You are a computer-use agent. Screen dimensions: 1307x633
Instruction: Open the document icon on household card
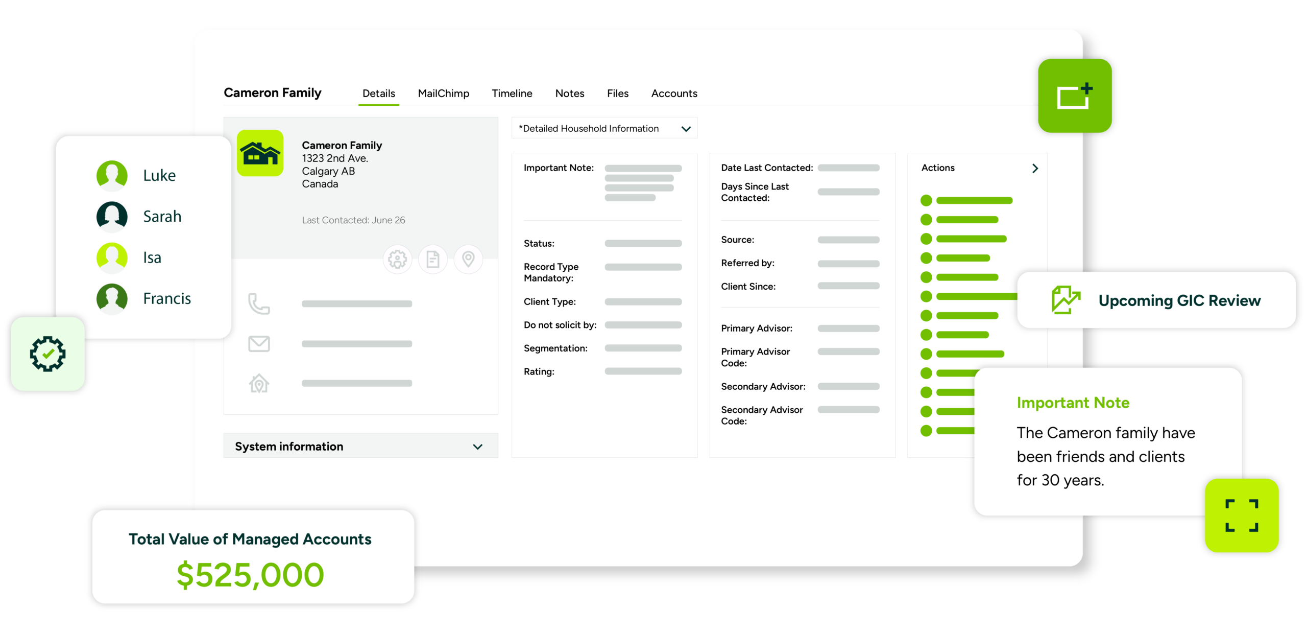click(432, 260)
